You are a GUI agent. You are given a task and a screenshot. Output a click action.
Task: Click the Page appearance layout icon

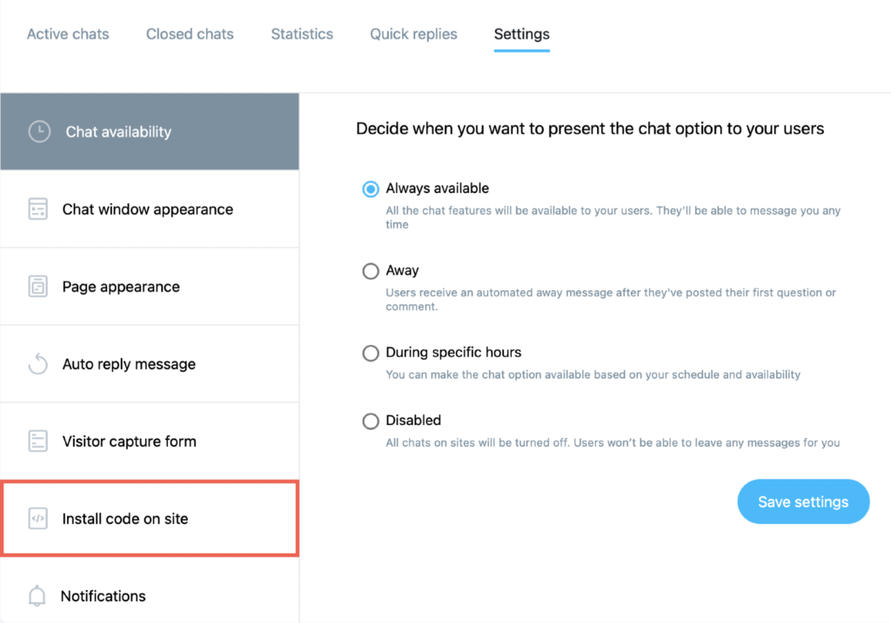point(38,287)
